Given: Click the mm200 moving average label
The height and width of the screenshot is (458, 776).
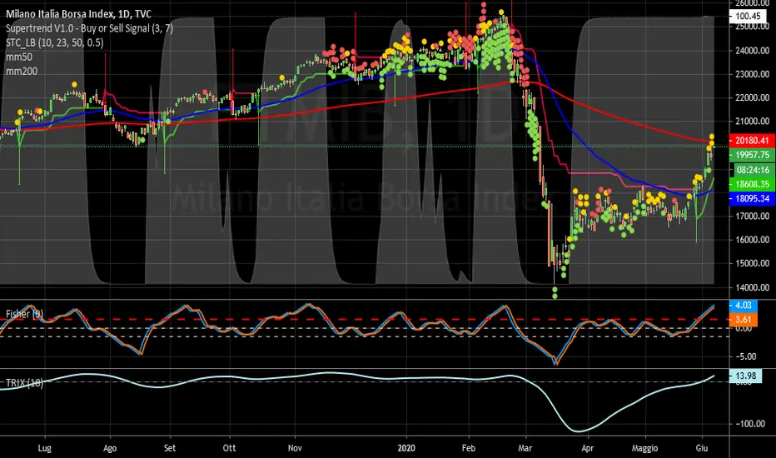Looking at the screenshot, I should [22, 72].
